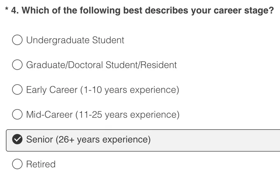Choose the Graduate/Doctoral Student/Resident radio circle
The width and height of the screenshot is (280, 180).
17,65
